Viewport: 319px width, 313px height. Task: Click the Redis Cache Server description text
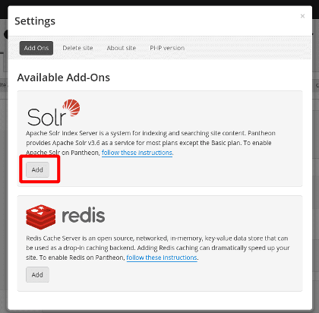pos(157,248)
